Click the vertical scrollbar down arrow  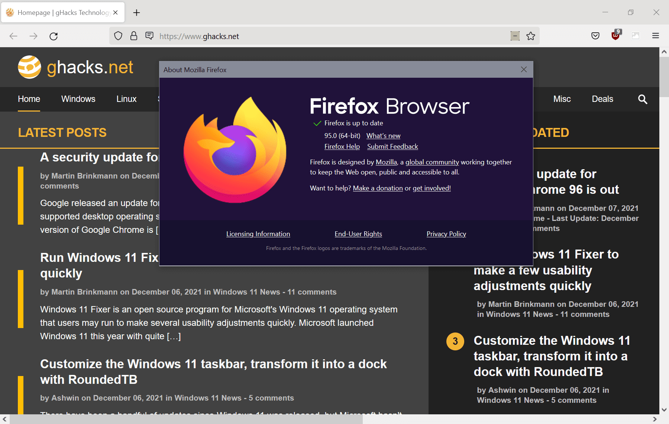click(664, 409)
